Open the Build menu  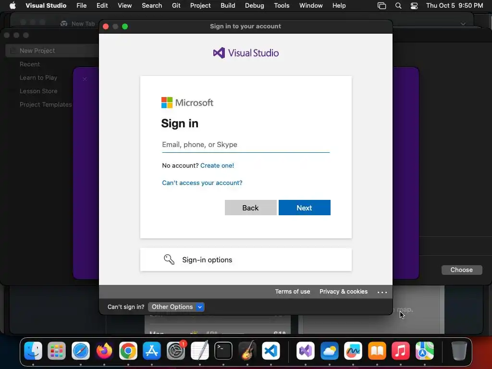coord(228,6)
